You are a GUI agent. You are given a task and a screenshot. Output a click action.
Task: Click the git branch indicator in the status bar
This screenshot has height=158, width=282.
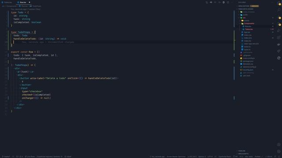pos(6,157)
